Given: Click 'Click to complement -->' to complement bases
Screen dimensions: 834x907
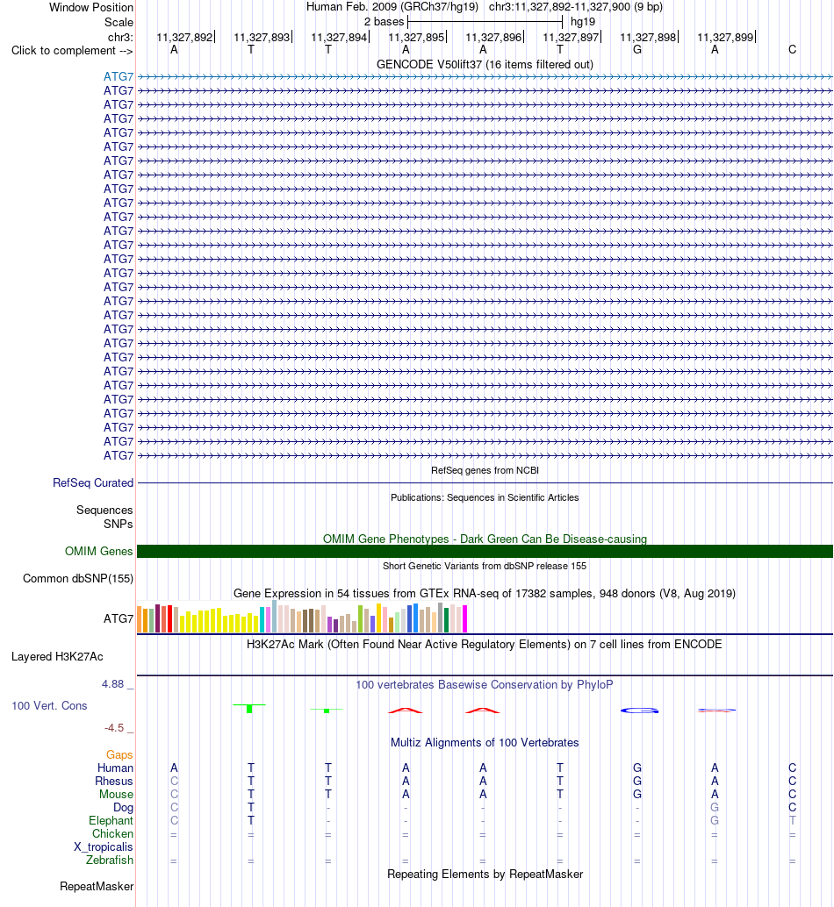Looking at the screenshot, I should [72, 50].
